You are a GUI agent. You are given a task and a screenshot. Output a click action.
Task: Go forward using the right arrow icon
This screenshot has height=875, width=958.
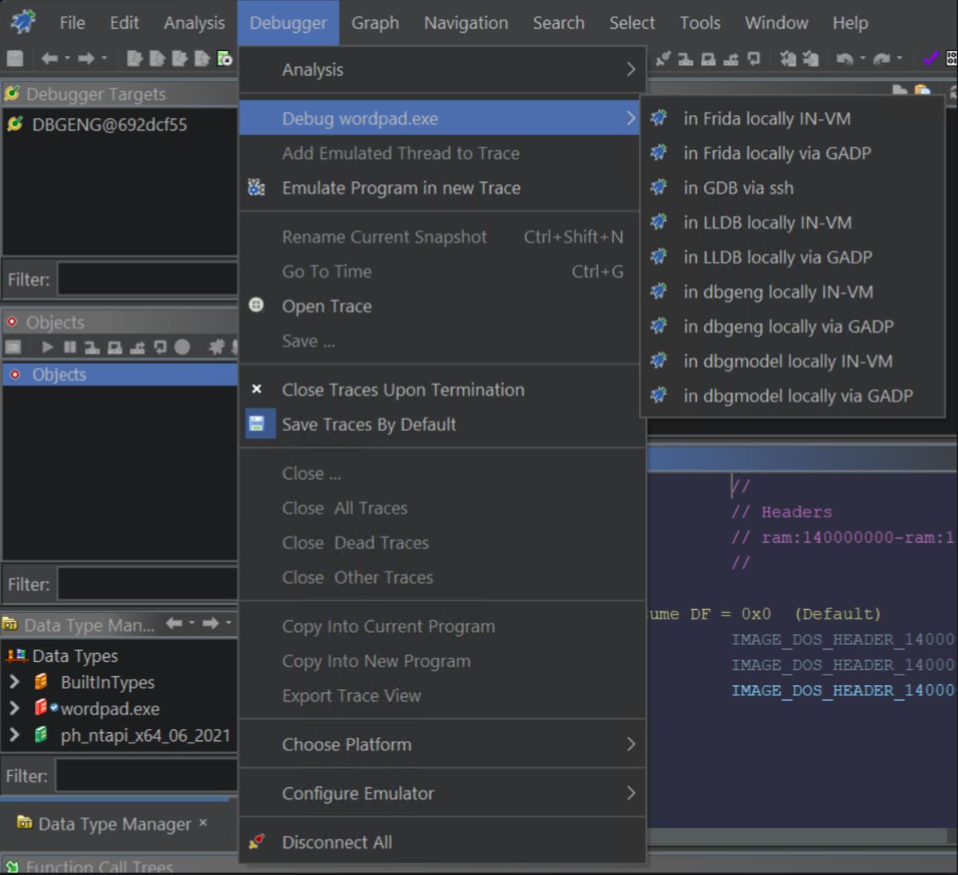[86, 58]
